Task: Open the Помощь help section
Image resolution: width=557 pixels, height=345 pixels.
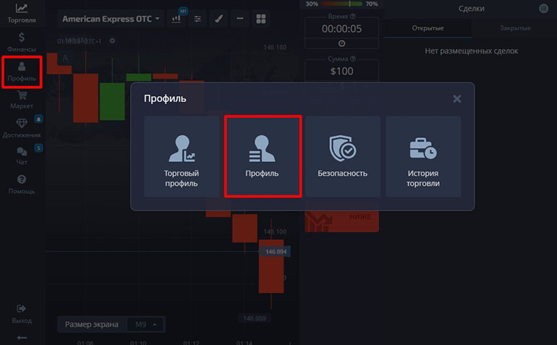Action: pyautogui.click(x=21, y=184)
